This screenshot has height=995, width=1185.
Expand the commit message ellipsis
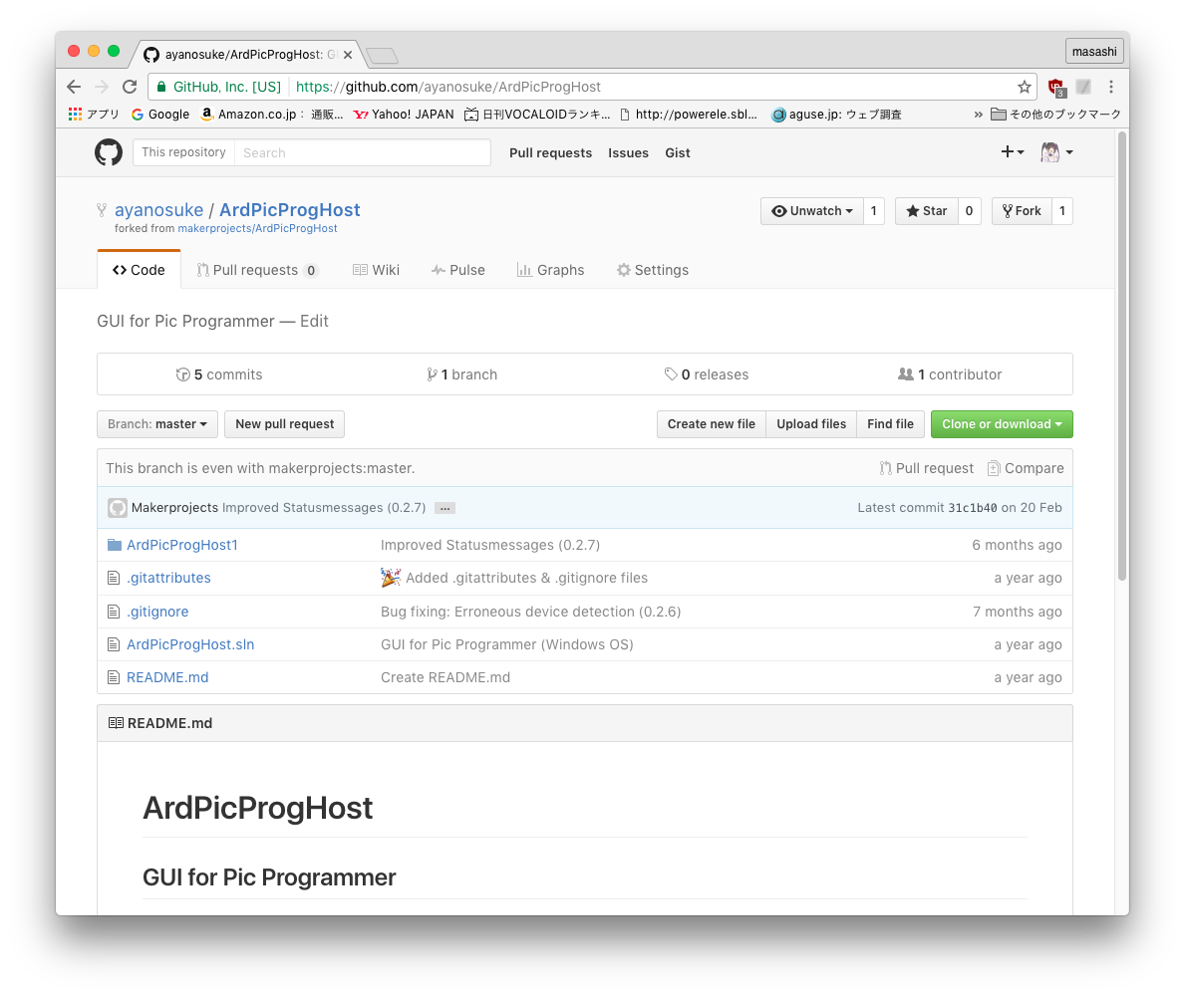click(x=444, y=508)
